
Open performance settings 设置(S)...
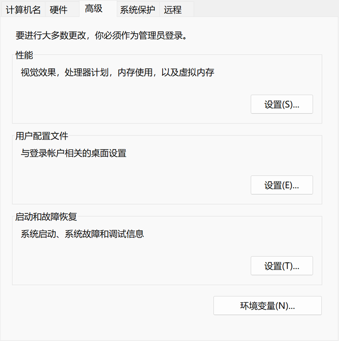282,104
